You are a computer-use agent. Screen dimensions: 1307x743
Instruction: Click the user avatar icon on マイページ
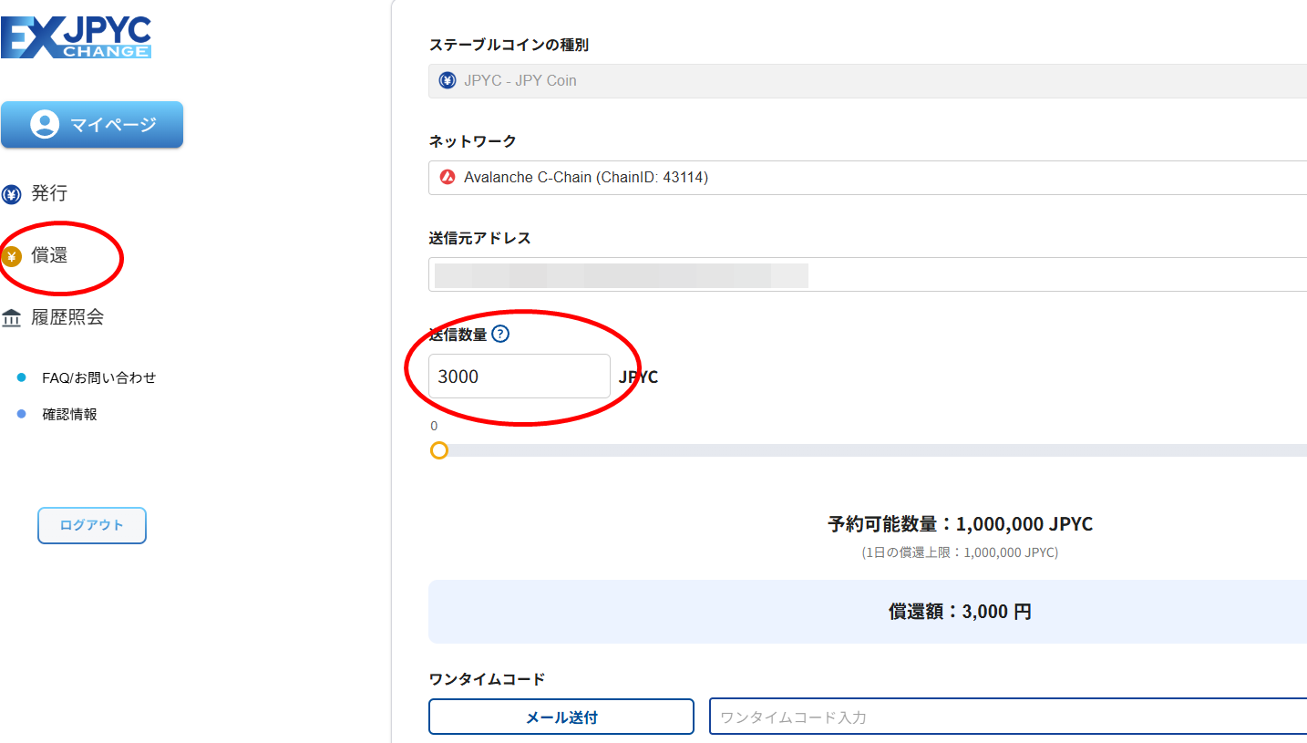coord(45,125)
